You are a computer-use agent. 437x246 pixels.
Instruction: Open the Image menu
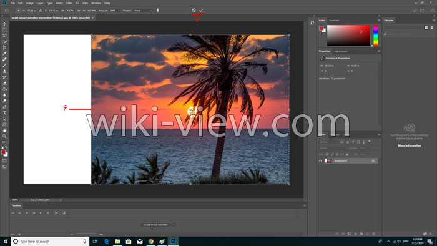point(29,3)
